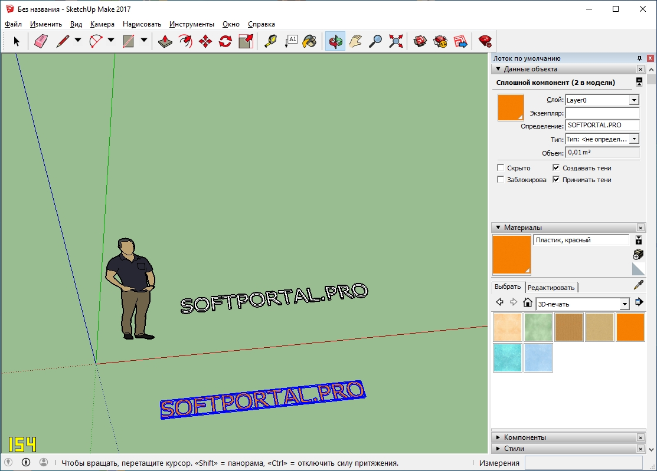Select the Paint Bucket tool
Image resolution: width=657 pixels, height=471 pixels.
tap(309, 41)
